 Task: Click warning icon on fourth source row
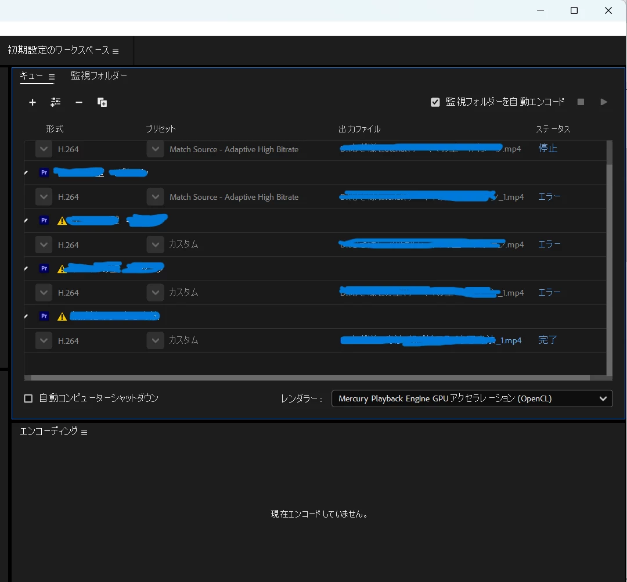click(x=62, y=317)
